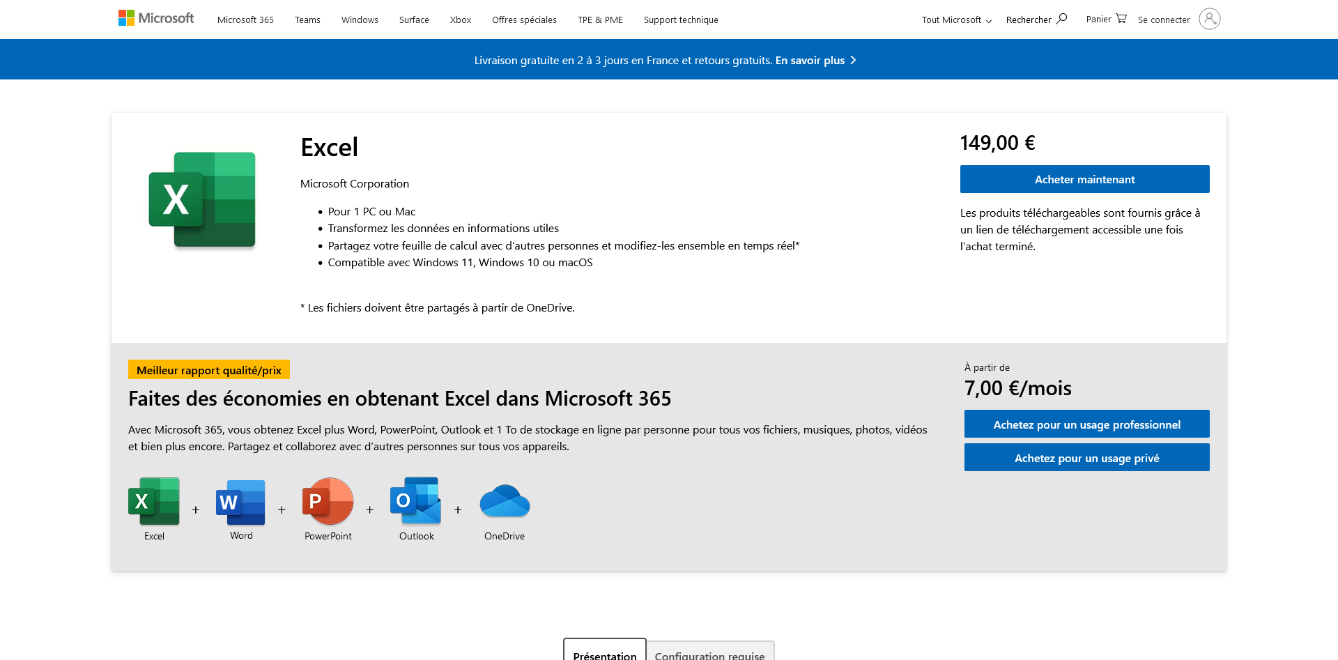Open Support technique nav link

tap(681, 20)
